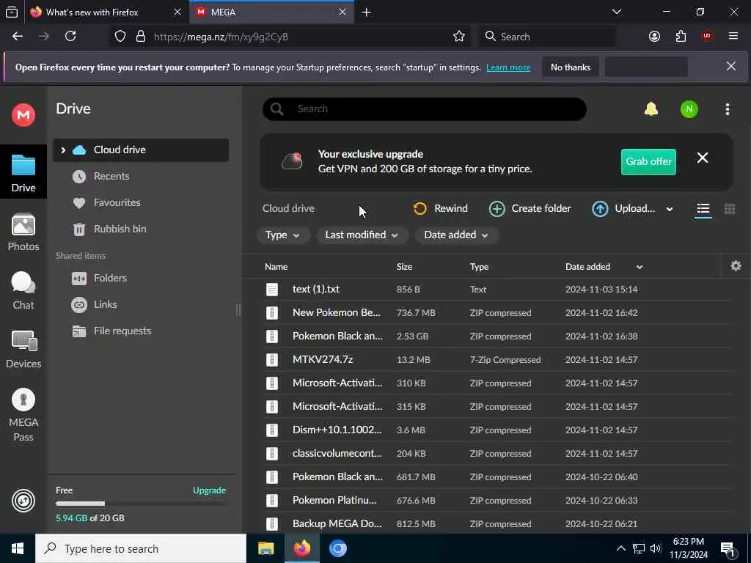Click the URL address bar
This screenshot has width=751, height=563.
(290, 37)
